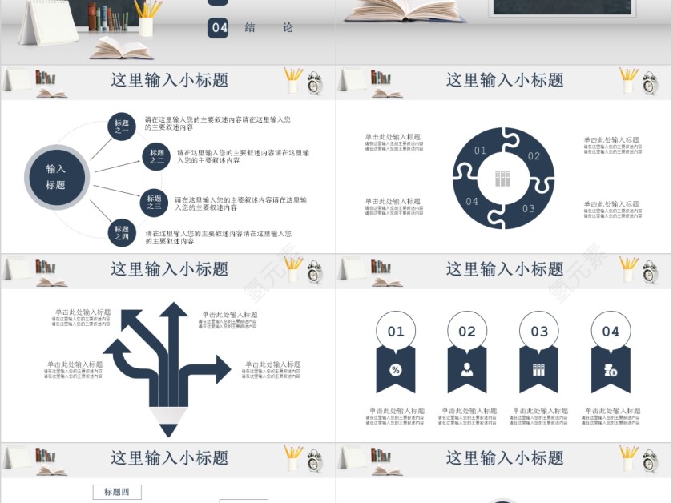Select the 标题之一 circle node
This screenshot has width=673, height=503.
click(x=122, y=126)
